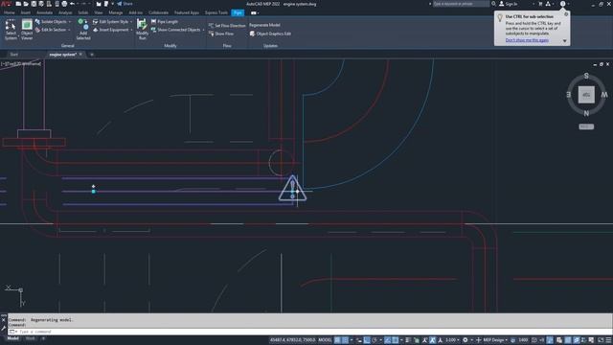Open the Quick Access Toolbar customize dropdown
This screenshot has height=345, width=613.
[x=113, y=4]
